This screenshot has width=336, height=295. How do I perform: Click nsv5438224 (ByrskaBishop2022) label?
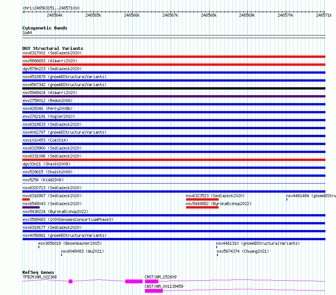(55, 212)
